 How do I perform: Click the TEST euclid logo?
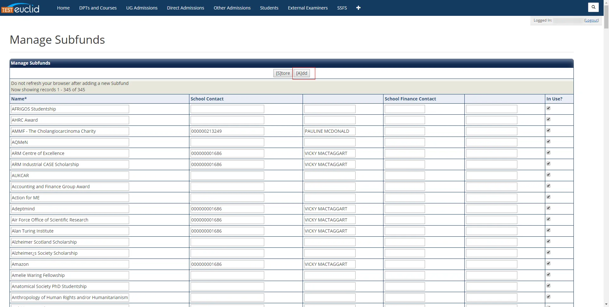(20, 8)
